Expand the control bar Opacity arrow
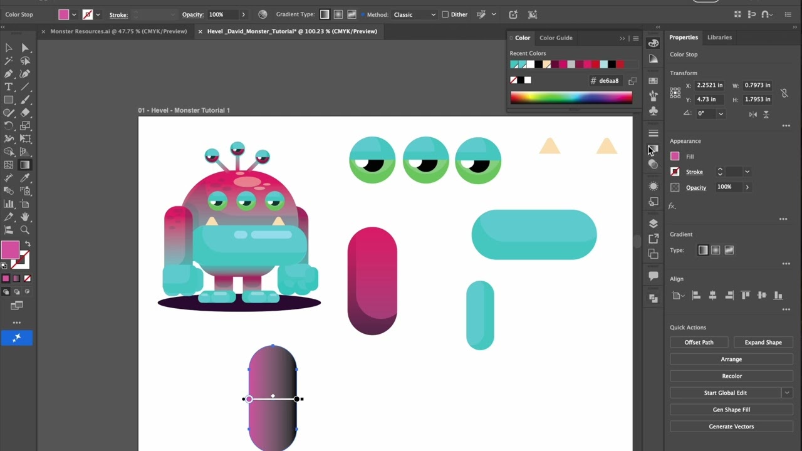The width and height of the screenshot is (802, 451). click(x=243, y=14)
